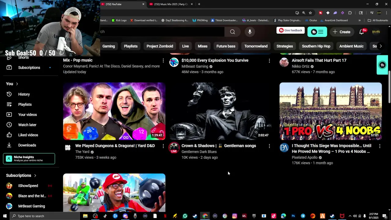Open options for Yard D&D video
This screenshot has height=220, width=391.
163,146
